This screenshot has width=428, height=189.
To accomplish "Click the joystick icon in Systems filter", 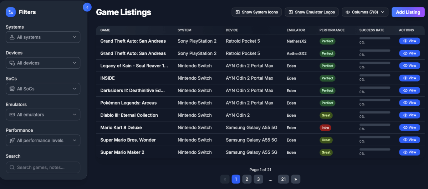I will [12, 37].
